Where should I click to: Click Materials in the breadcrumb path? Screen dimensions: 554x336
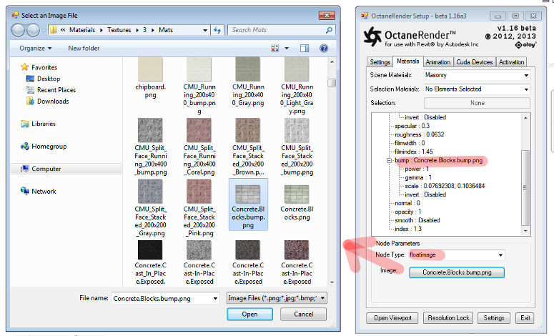tap(82, 30)
